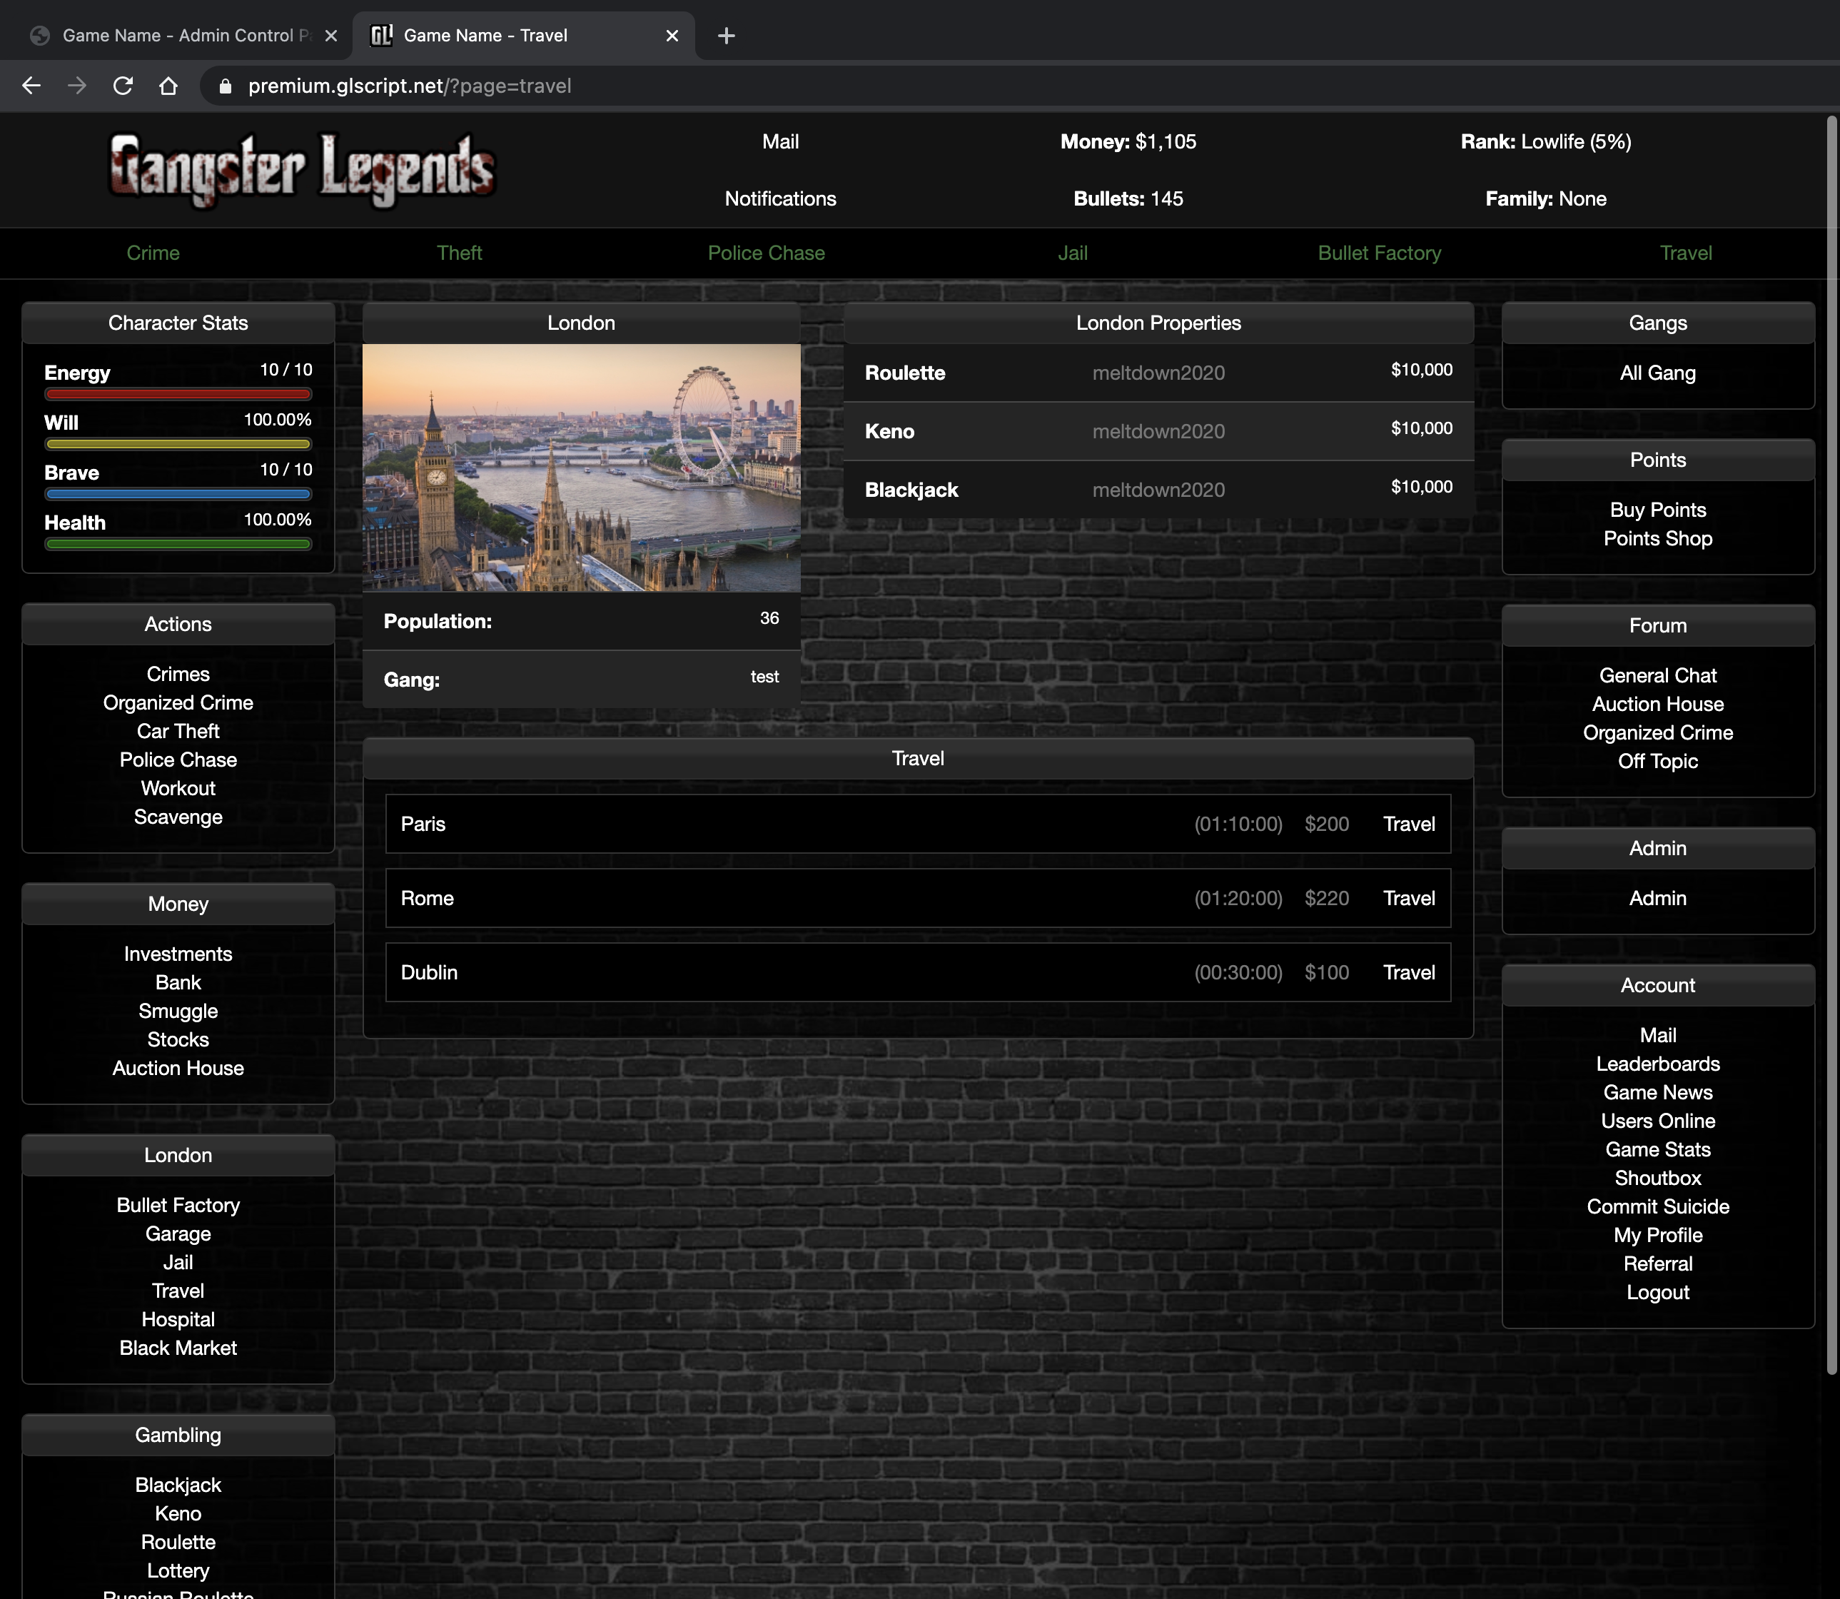
Task: Travel to Paris for $200
Action: tap(1408, 824)
